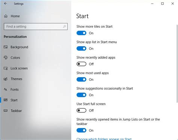This screenshot has height=140, width=178.
Task: Minimize the Settings window
Action: click(x=152, y=4)
